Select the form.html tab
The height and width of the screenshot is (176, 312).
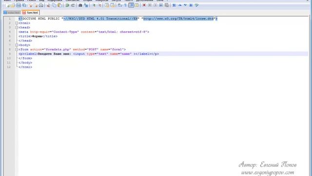[31, 13]
